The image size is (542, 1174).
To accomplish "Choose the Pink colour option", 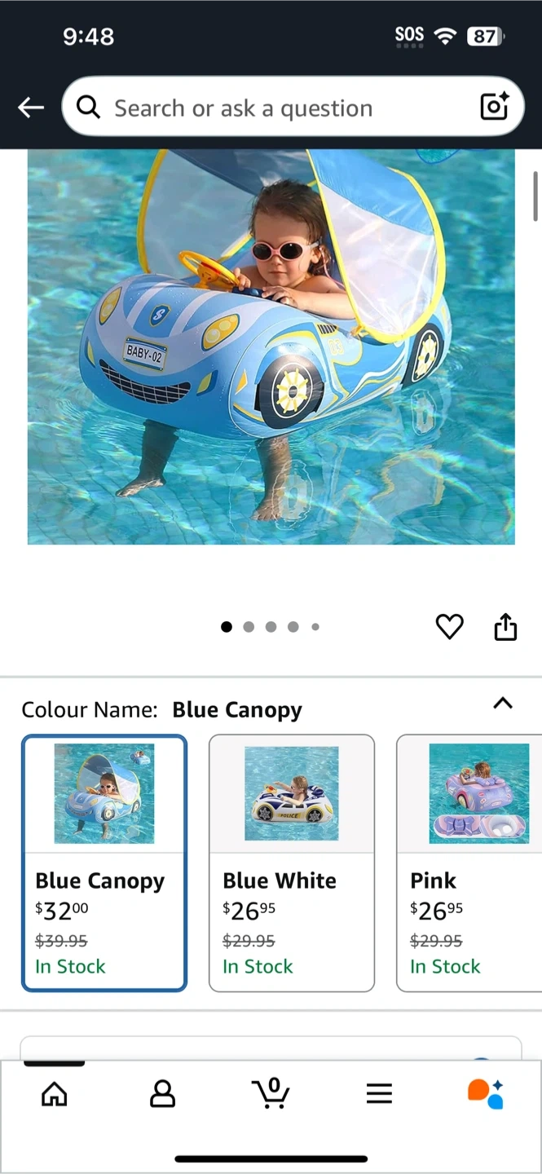I will pyautogui.click(x=469, y=863).
